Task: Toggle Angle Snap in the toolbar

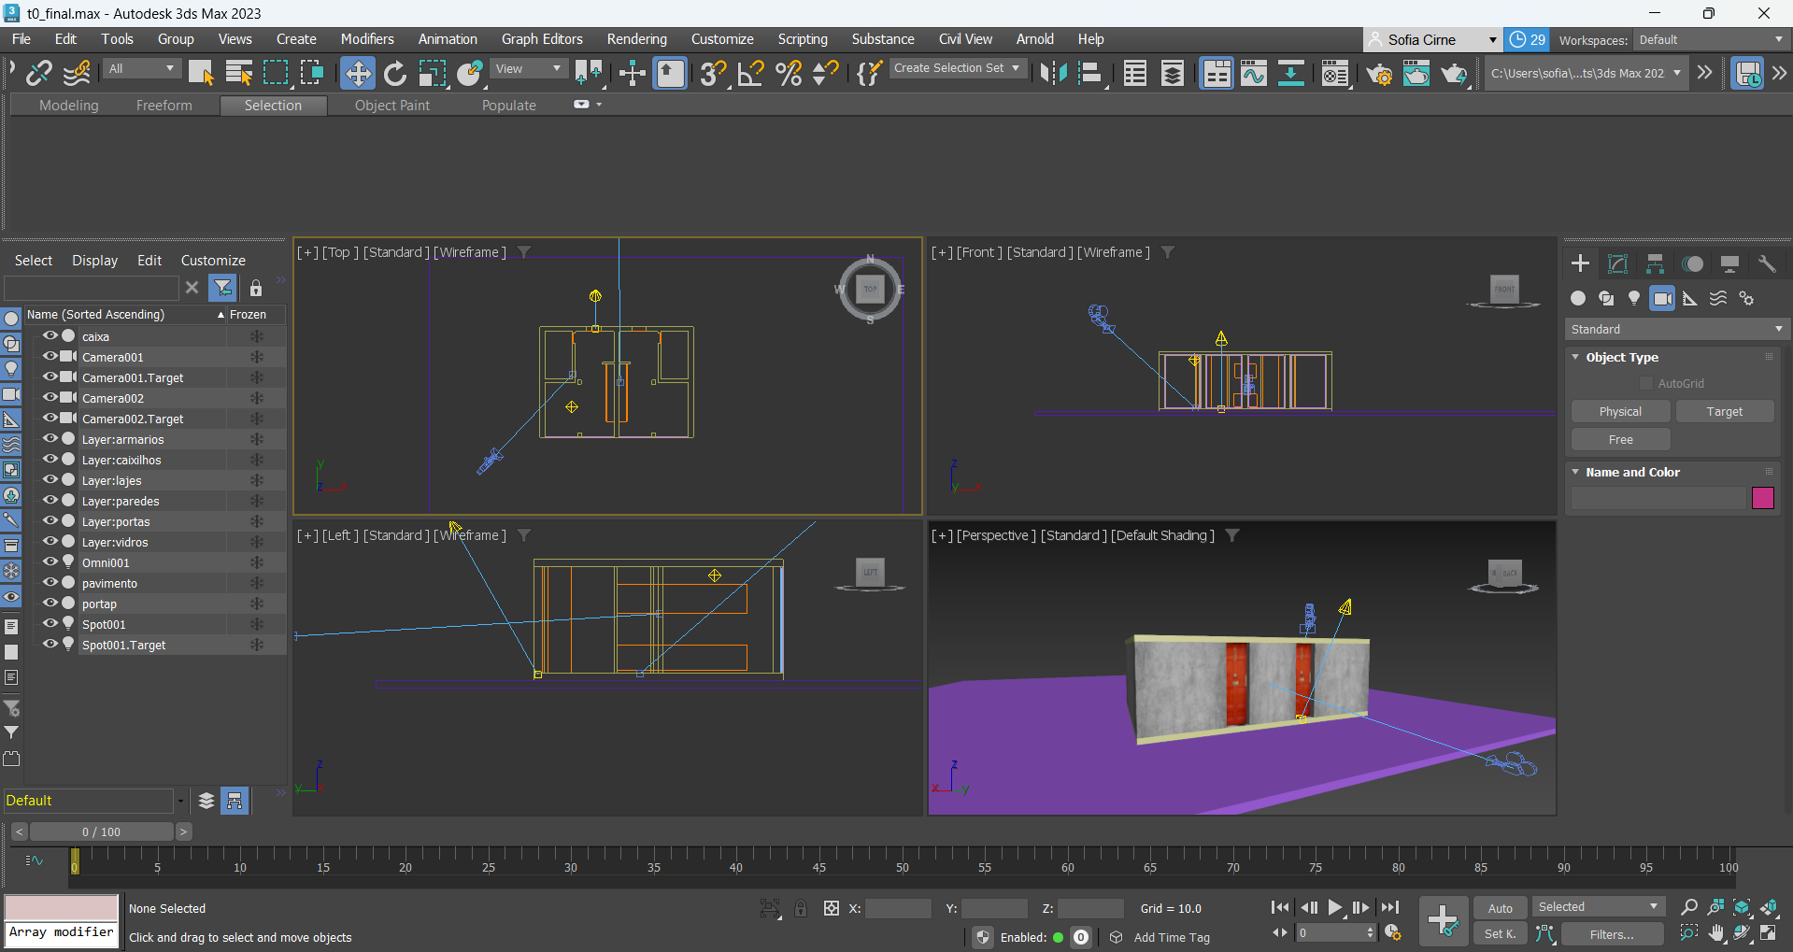Action: click(751, 73)
